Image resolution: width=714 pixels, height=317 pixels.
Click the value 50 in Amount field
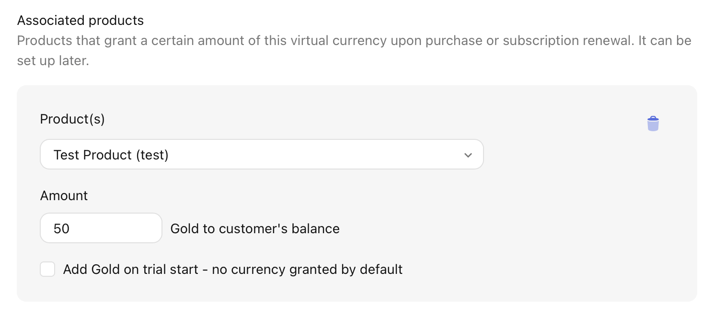click(61, 228)
